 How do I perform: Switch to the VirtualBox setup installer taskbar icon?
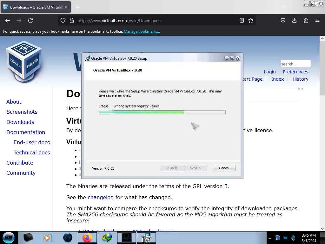[x=146, y=238]
